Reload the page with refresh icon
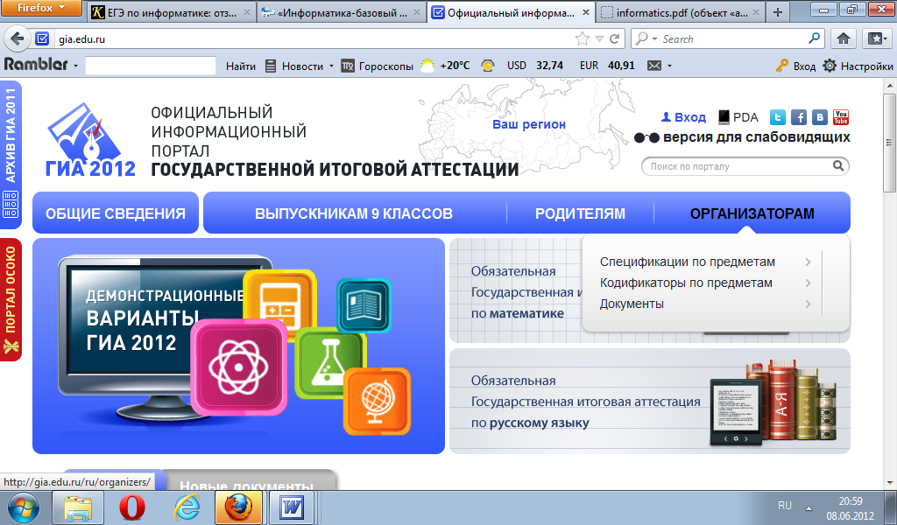This screenshot has height=525, width=897. 615,38
